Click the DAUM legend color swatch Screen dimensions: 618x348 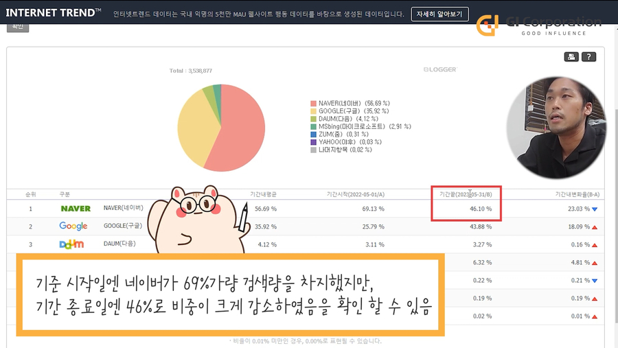[x=313, y=119]
